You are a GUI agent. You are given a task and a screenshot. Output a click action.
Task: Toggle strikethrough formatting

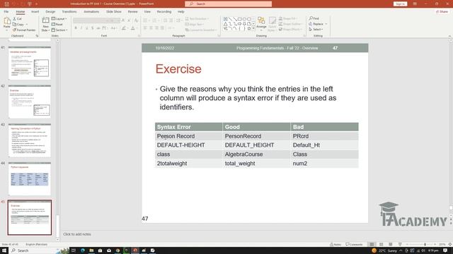98,28
